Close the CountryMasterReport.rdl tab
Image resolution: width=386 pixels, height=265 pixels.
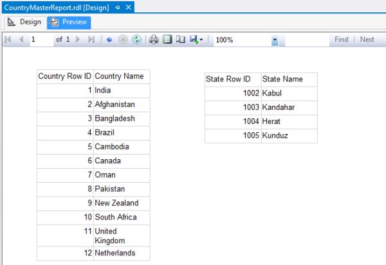(129, 7)
